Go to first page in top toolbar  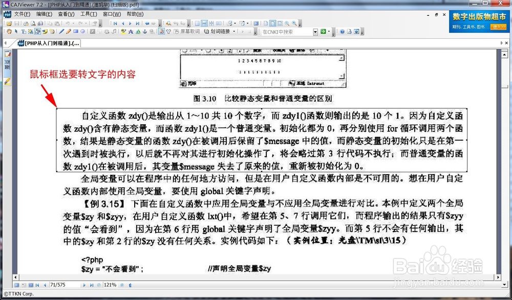click(115, 24)
